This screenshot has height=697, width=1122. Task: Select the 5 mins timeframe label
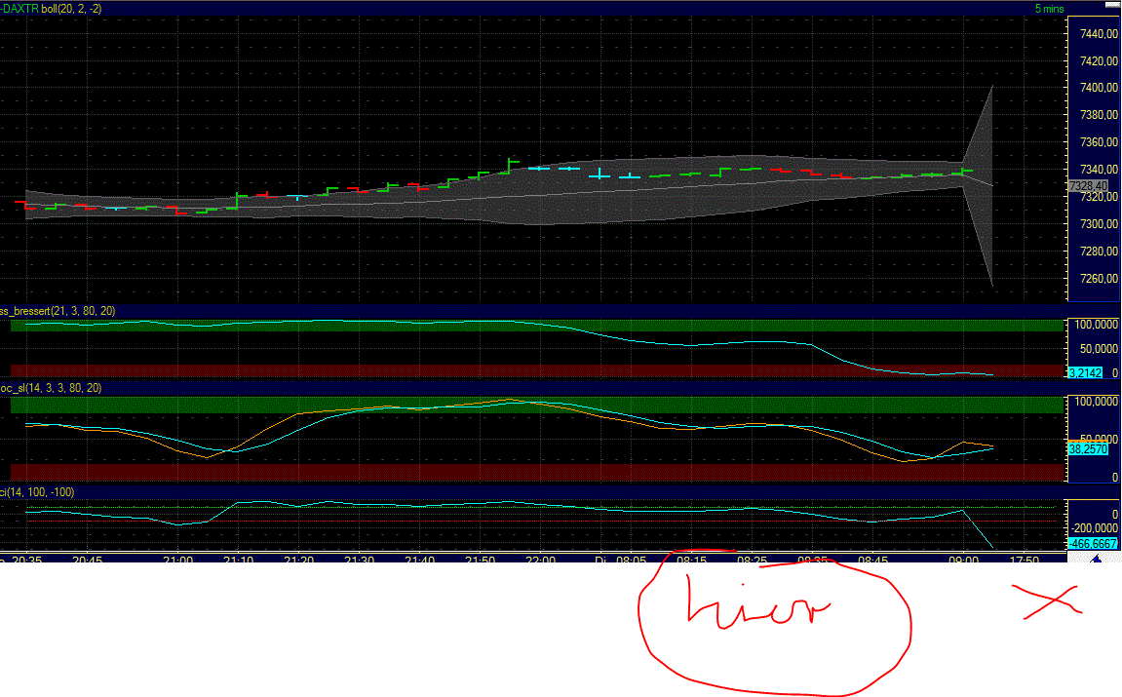pyautogui.click(x=1048, y=8)
